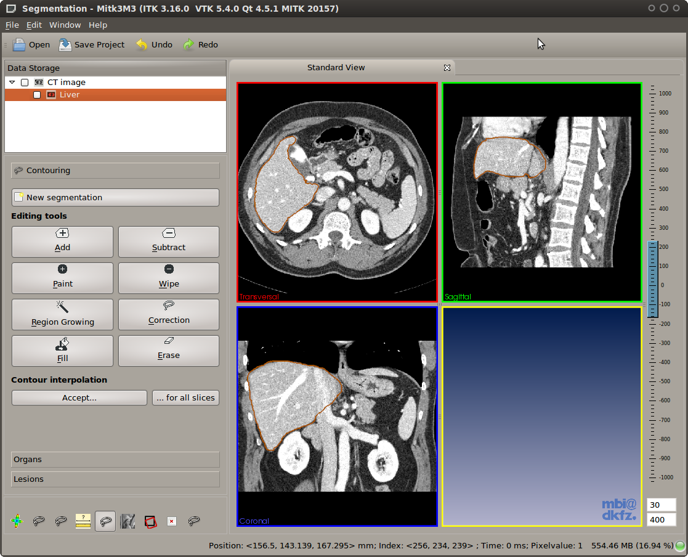688x557 pixels.
Task: Click the rainbow cross icon in bottom toolbar
Action: [17, 521]
